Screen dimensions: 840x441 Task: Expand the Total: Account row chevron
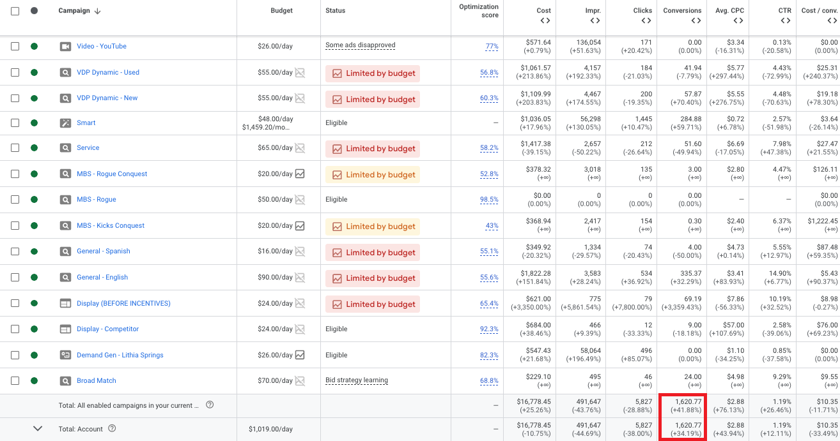38,429
